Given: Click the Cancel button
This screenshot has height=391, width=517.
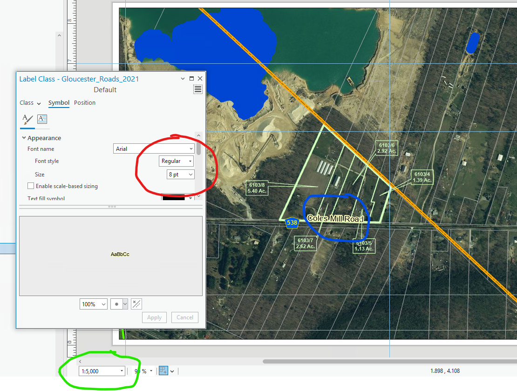Looking at the screenshot, I should tap(184, 317).
